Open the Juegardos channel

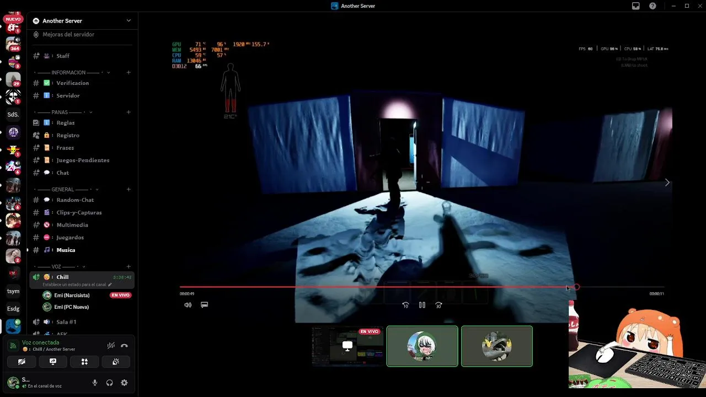coord(82,237)
